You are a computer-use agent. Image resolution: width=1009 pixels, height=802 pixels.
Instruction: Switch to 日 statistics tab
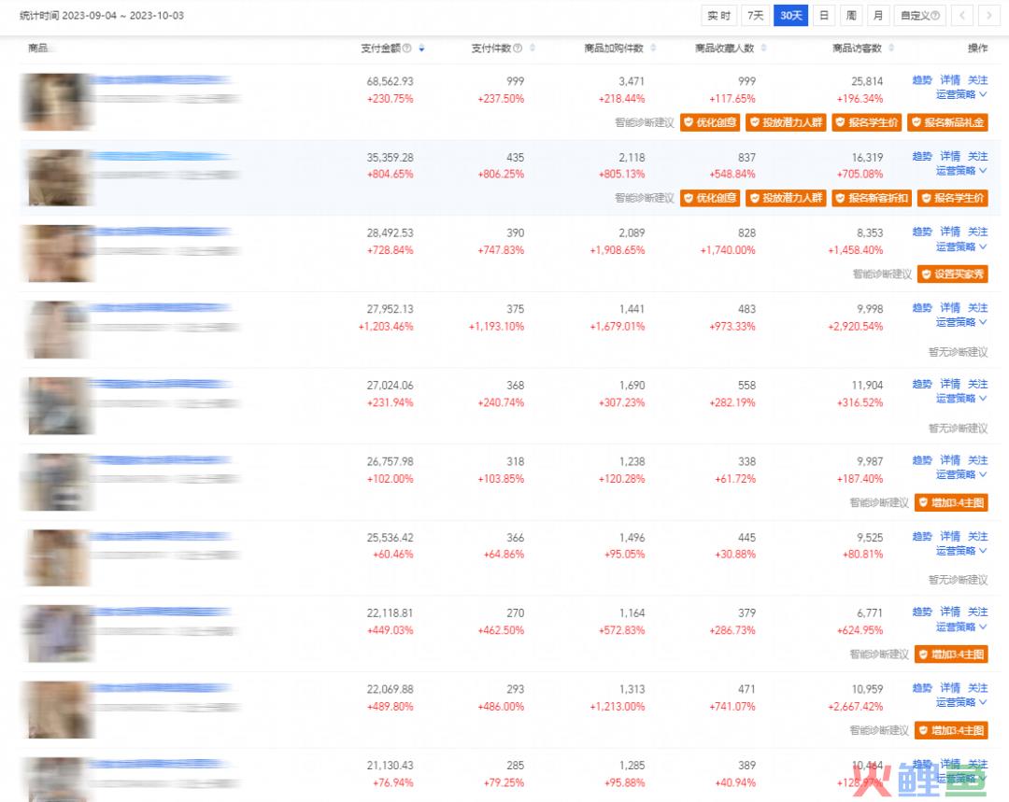pos(824,16)
